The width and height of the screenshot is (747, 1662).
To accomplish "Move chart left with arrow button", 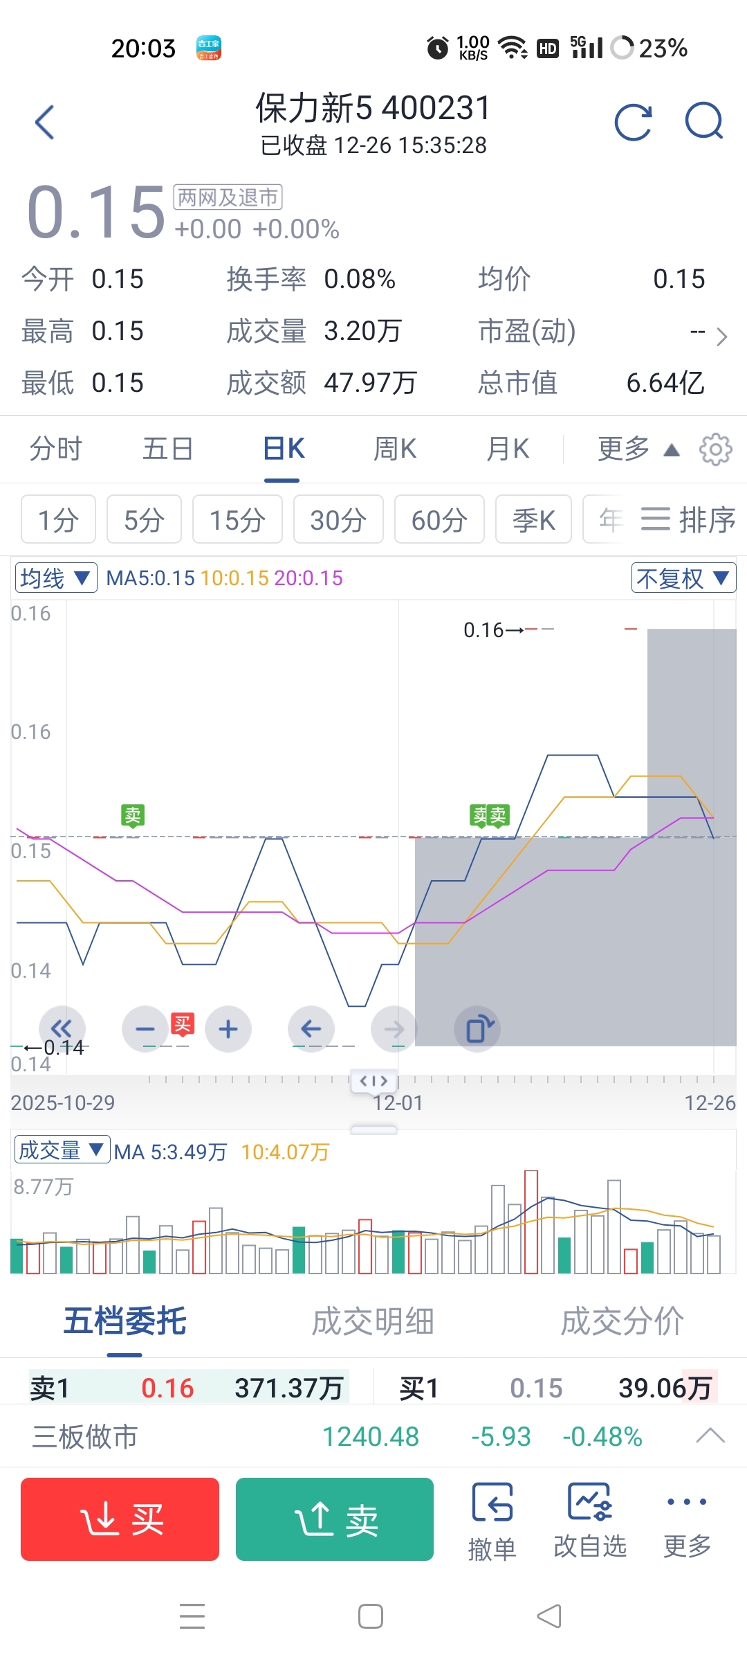I will pyautogui.click(x=311, y=1029).
